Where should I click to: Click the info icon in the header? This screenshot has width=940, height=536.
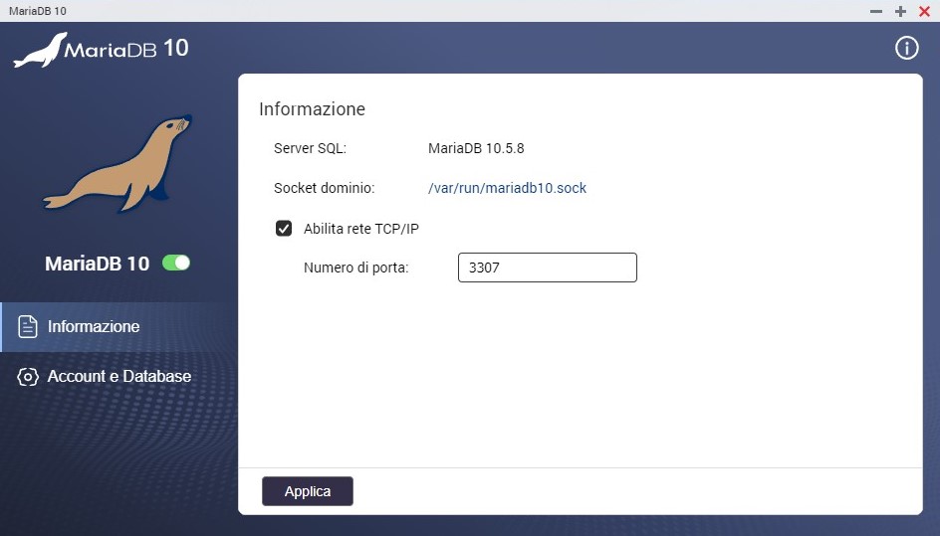coord(906,48)
